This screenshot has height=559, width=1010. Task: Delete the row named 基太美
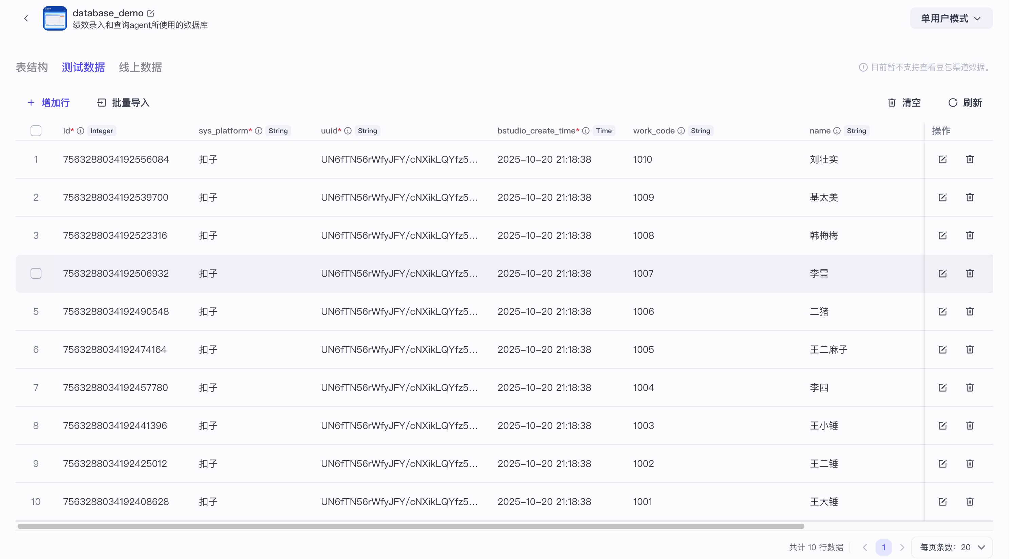point(970,197)
